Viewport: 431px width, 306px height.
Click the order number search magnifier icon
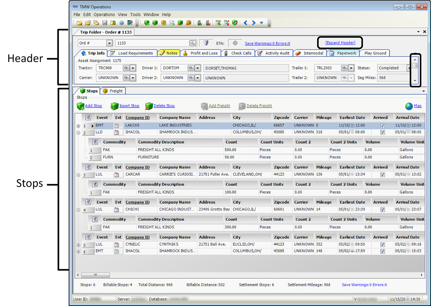(193, 43)
